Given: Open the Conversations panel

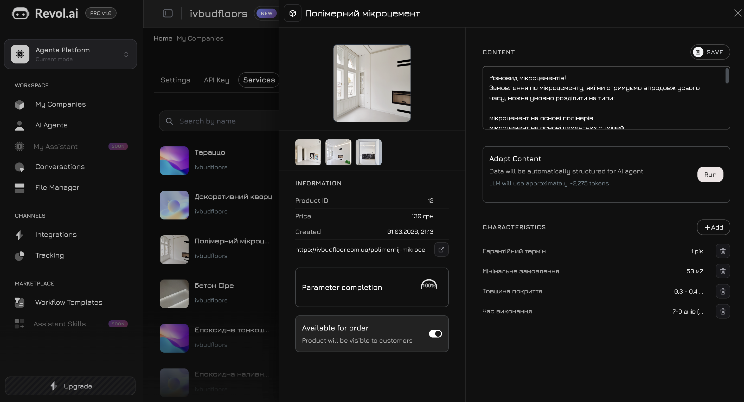Looking at the screenshot, I should 60,167.
